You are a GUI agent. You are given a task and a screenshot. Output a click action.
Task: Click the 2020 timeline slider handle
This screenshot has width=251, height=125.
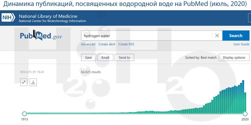pyautogui.click(x=245, y=114)
